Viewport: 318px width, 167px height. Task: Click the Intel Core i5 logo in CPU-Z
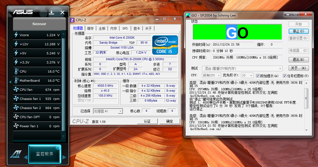pos(165,45)
